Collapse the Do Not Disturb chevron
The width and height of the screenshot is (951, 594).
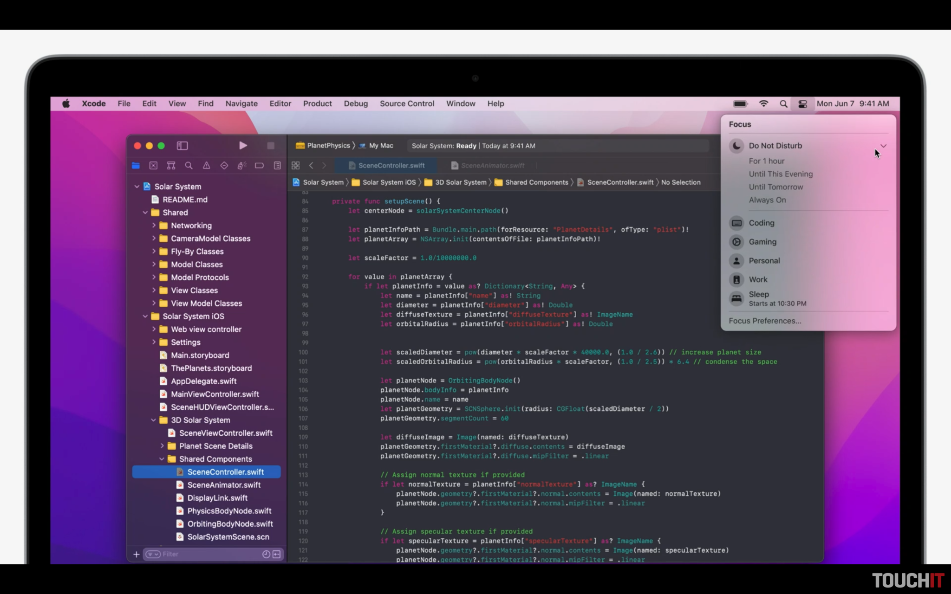tap(883, 146)
